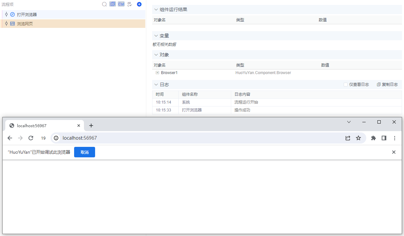Select the Ctrl toolbar icon
Viewport: 404px width, 236px height.
(121, 4)
